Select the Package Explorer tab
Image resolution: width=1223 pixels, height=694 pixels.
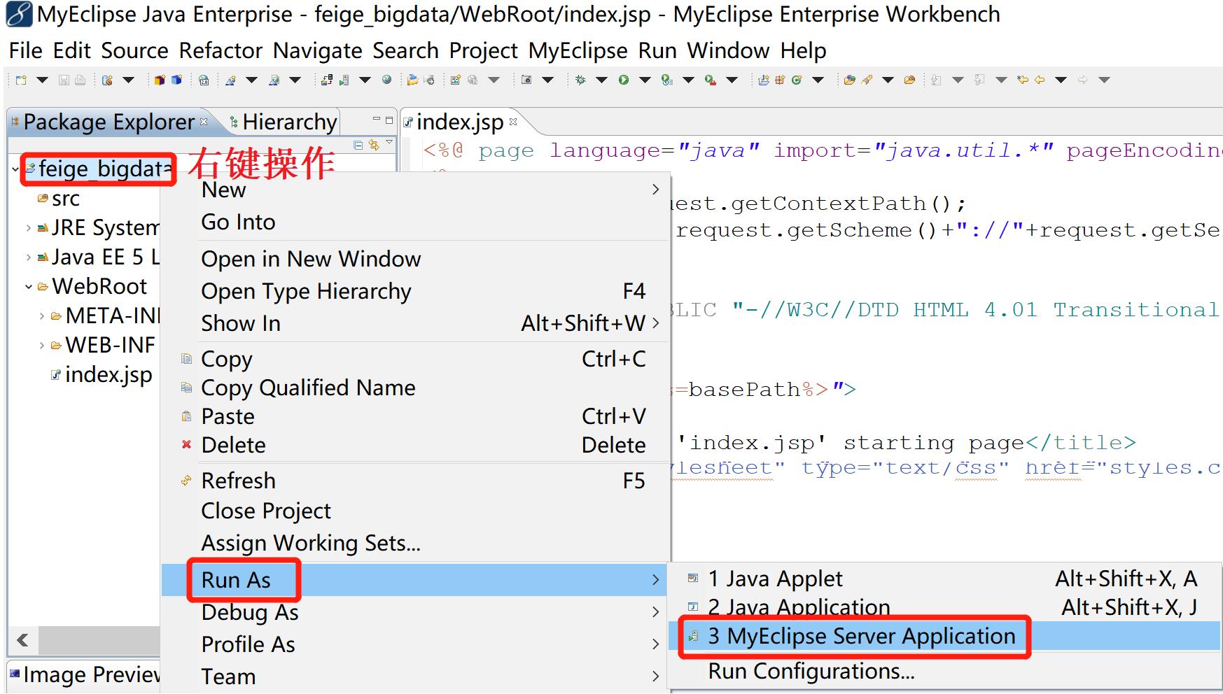coord(109,122)
